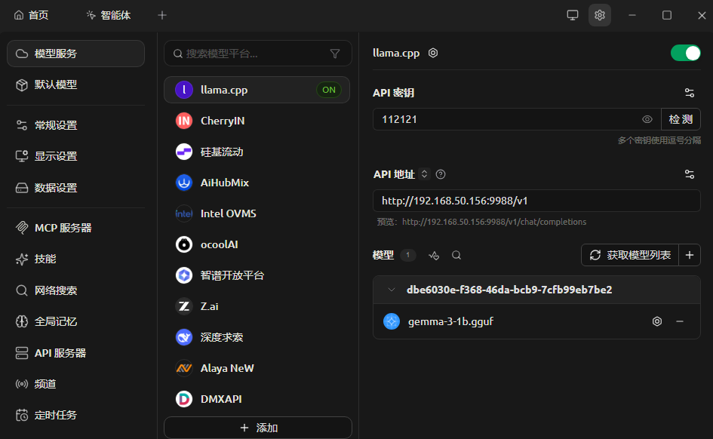Click the API address URL field
Viewport: 713px width, 439px height.
point(536,201)
